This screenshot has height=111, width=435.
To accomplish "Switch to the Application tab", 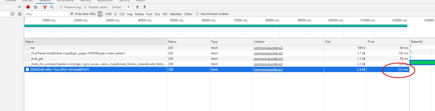I will (x=105, y=1).
